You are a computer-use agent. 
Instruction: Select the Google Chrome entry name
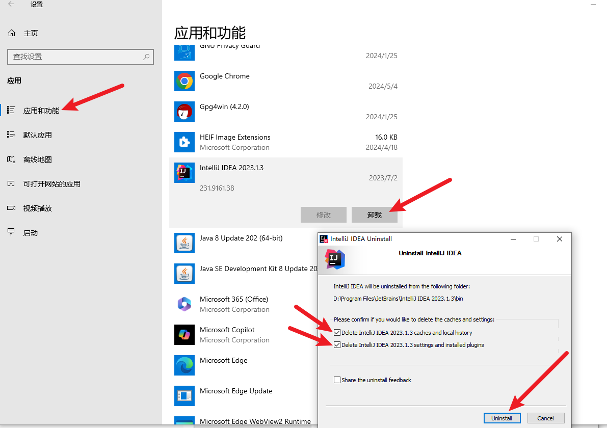click(x=225, y=76)
